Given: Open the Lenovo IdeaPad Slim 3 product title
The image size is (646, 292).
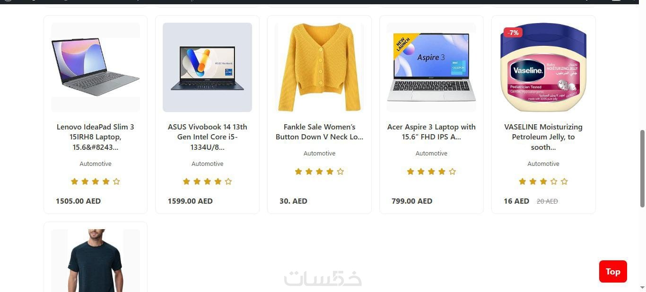Looking at the screenshot, I should 96,137.
